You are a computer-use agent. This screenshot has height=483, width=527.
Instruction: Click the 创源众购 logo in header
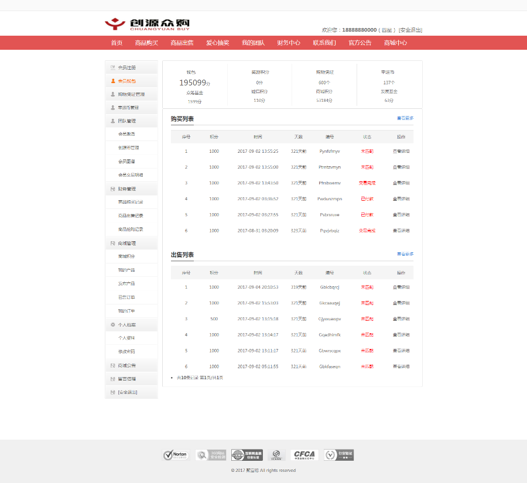(147, 24)
